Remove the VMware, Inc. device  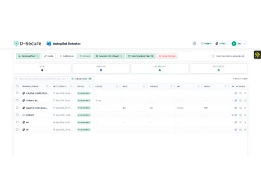coord(245,100)
